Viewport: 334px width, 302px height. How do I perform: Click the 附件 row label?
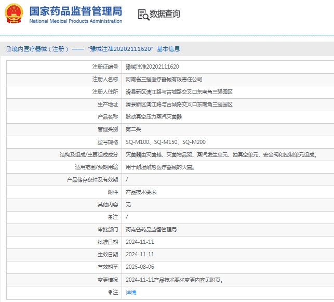click(x=113, y=192)
